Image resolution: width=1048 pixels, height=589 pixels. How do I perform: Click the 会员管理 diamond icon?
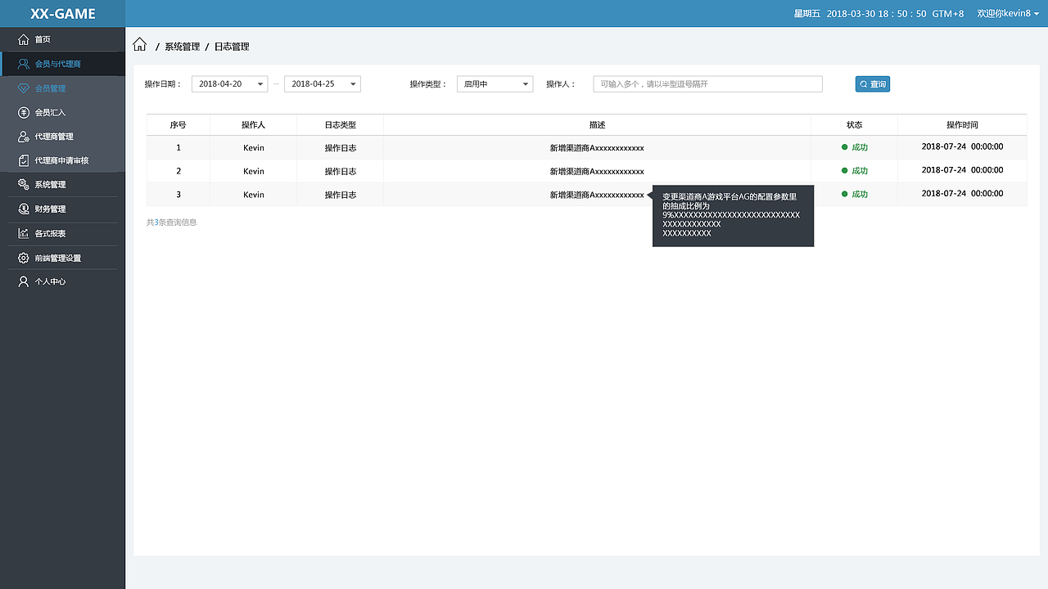point(23,88)
